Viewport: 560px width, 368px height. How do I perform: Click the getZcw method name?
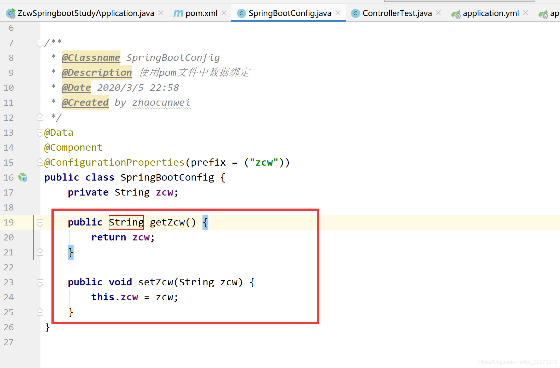click(x=167, y=223)
